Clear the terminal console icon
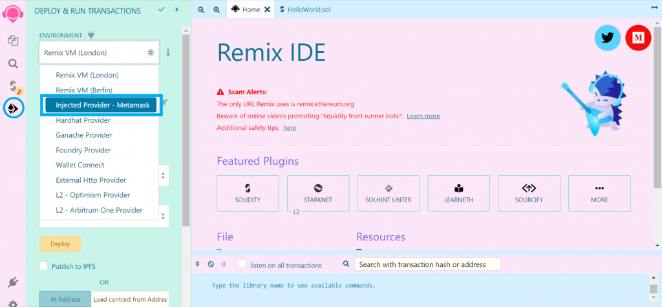662x307 pixels. [x=211, y=264]
